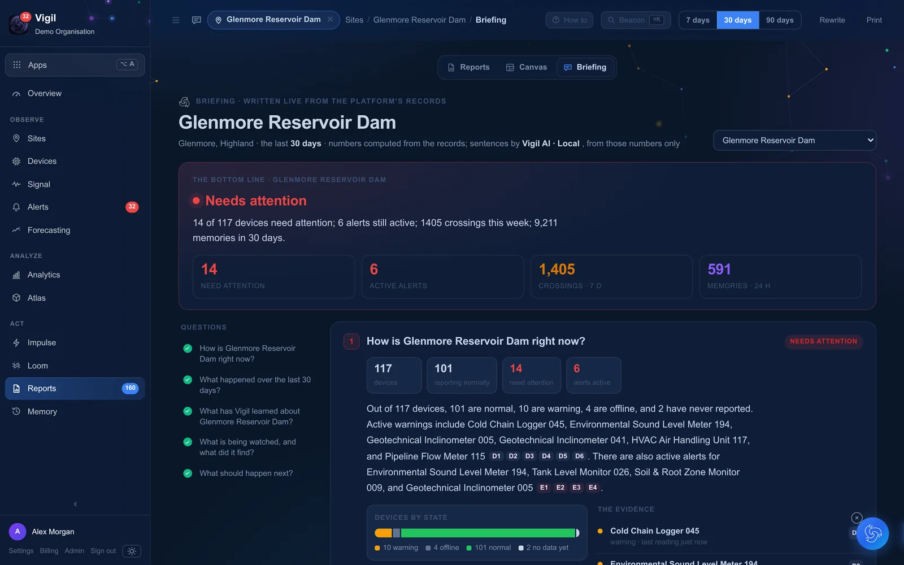Select the 7 days range
Image resolution: width=904 pixels, height=565 pixels.
click(698, 20)
